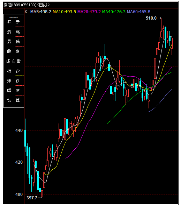Select the 开盘 row in the info panel

click(x=14, y=22)
